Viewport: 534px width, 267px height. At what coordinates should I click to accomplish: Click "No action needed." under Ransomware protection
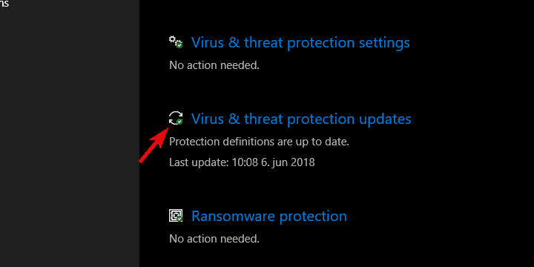pos(214,239)
